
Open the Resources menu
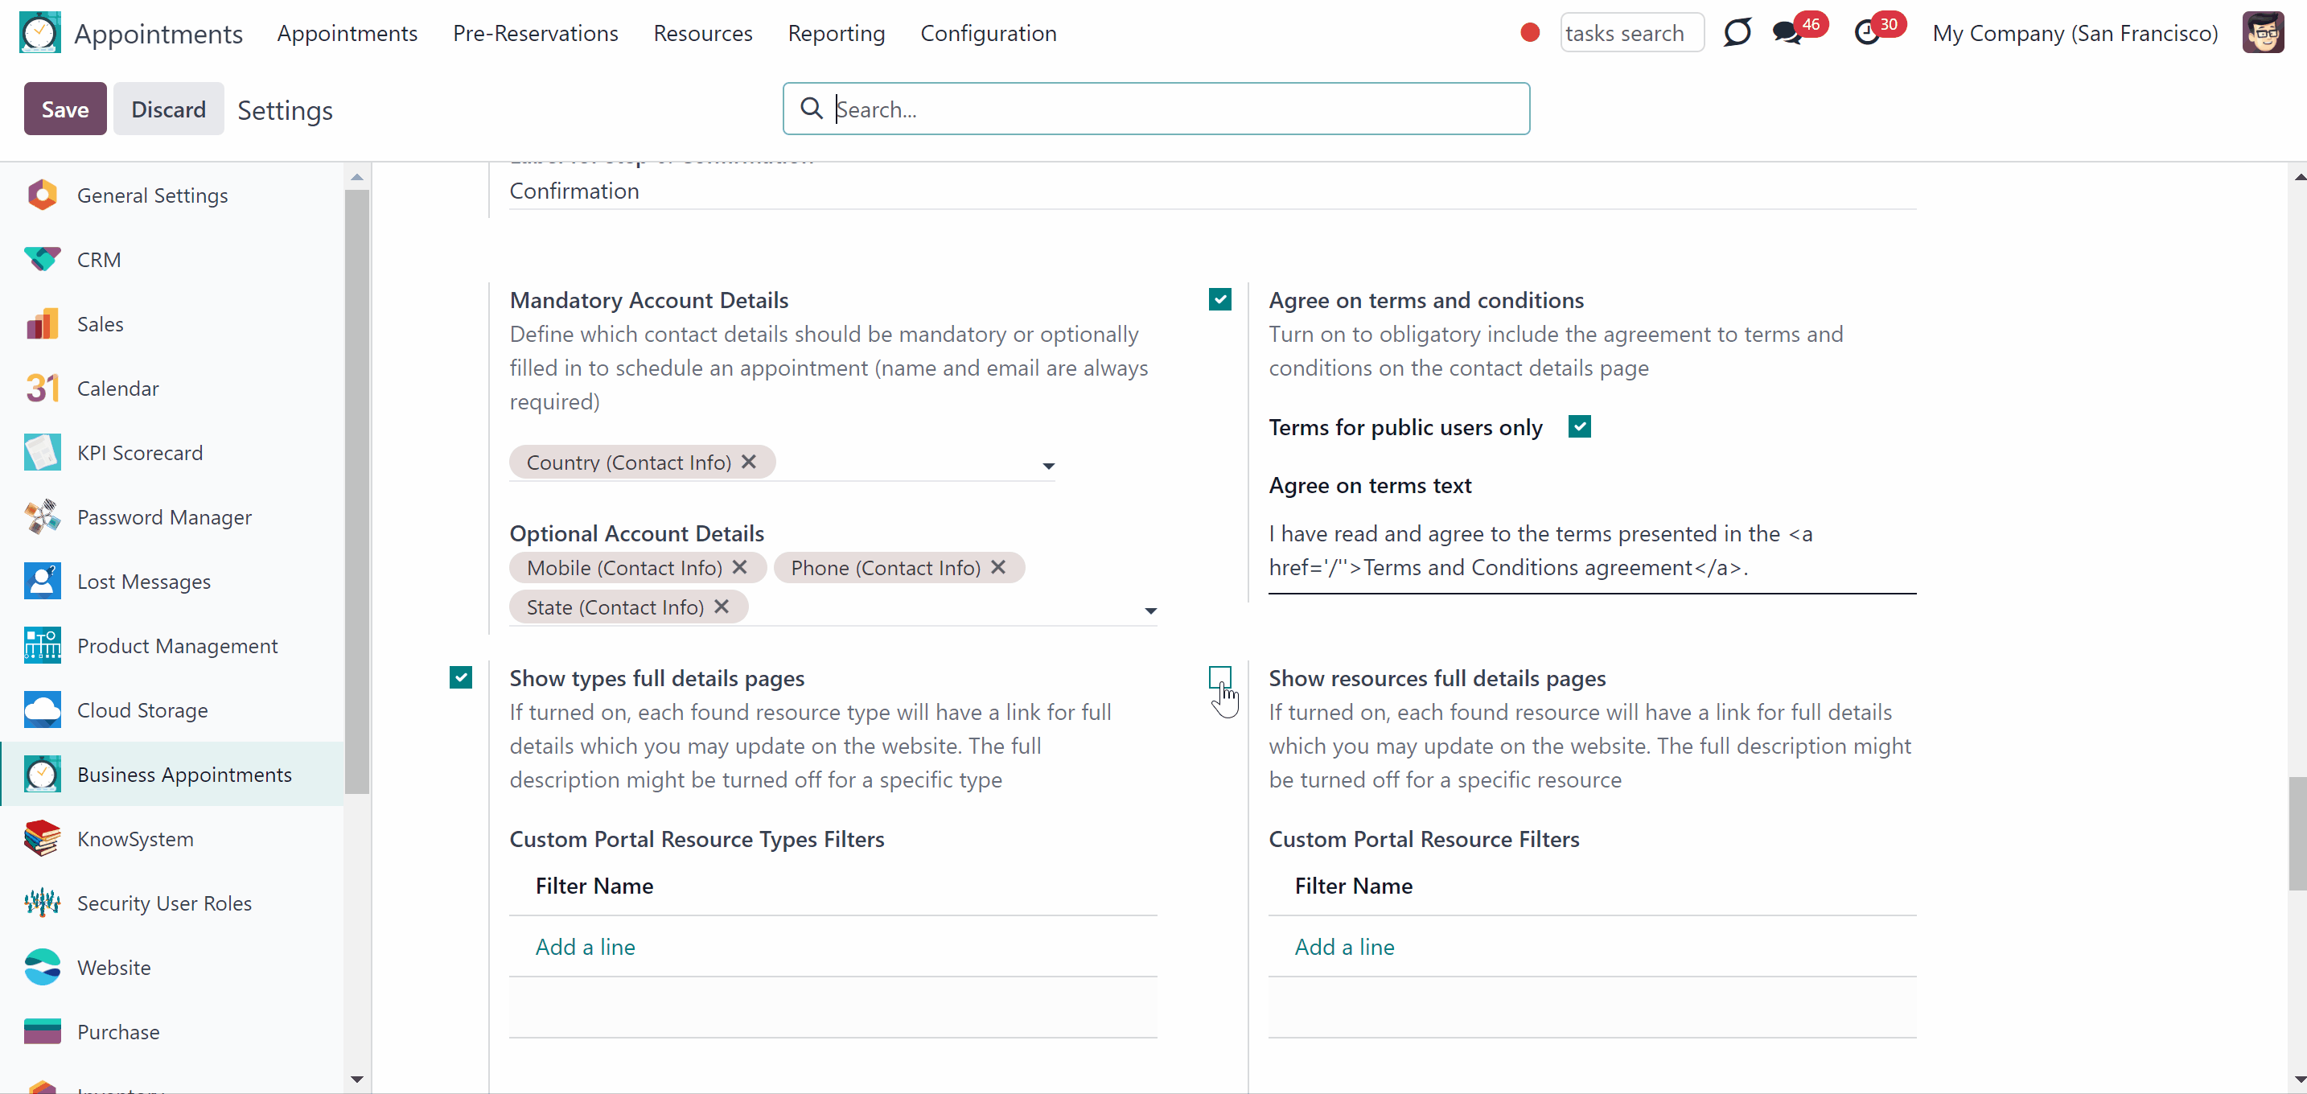coord(703,33)
